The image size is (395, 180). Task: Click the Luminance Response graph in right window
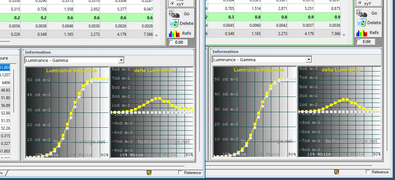(255, 112)
